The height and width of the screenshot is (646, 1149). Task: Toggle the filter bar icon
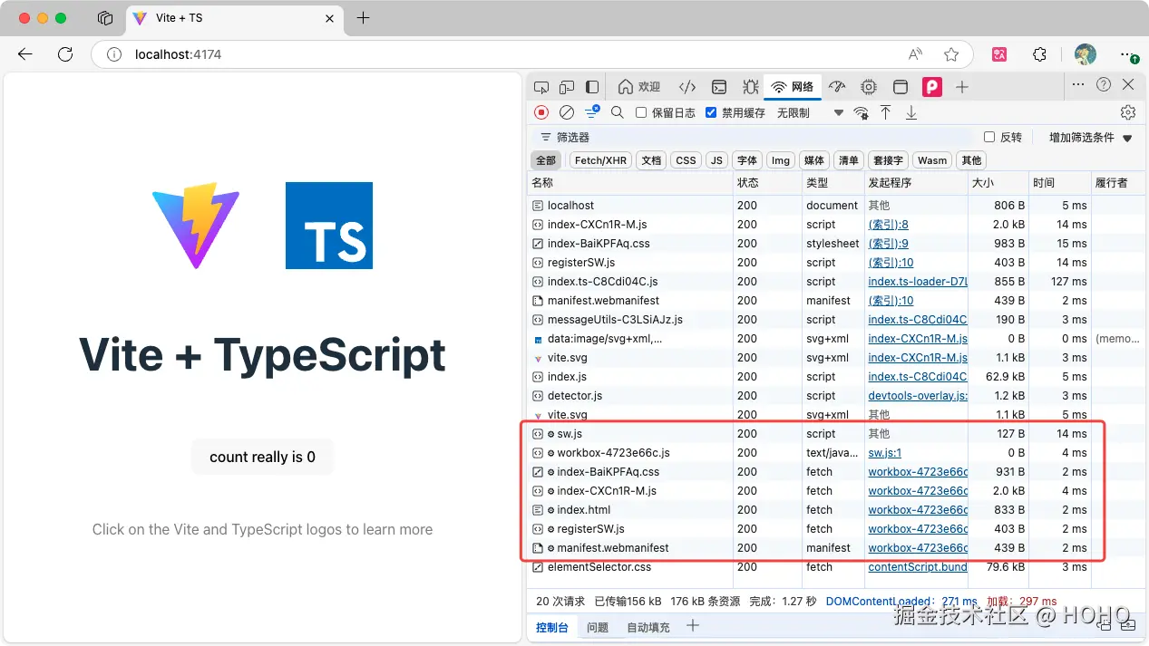coord(592,111)
